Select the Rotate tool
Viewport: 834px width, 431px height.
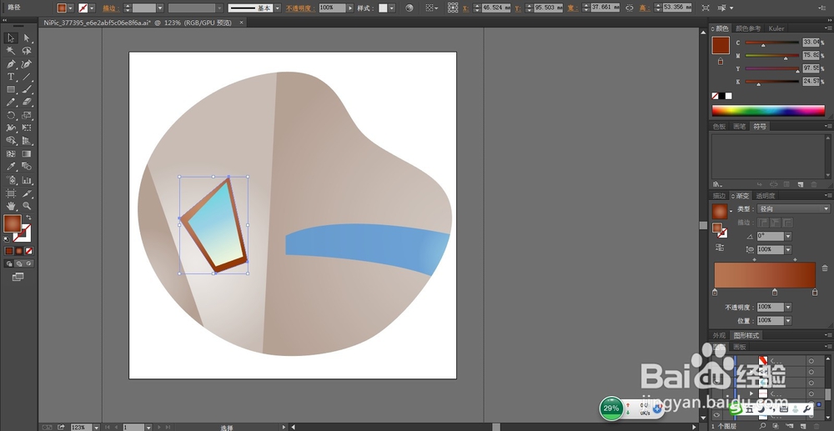11,115
